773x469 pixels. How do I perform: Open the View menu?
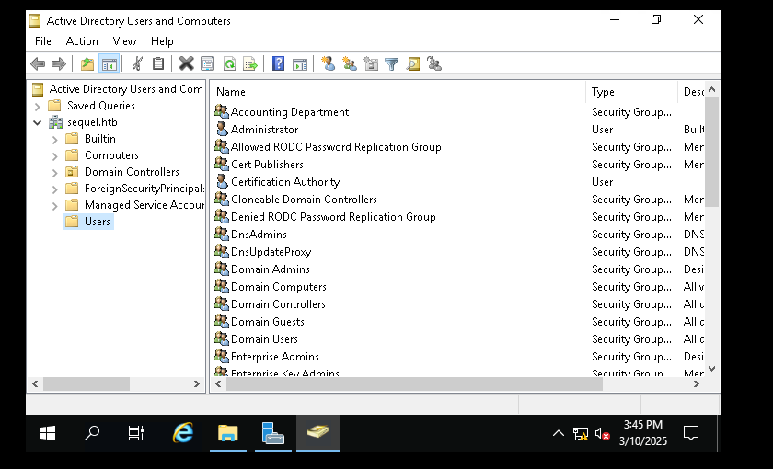pyautogui.click(x=124, y=41)
